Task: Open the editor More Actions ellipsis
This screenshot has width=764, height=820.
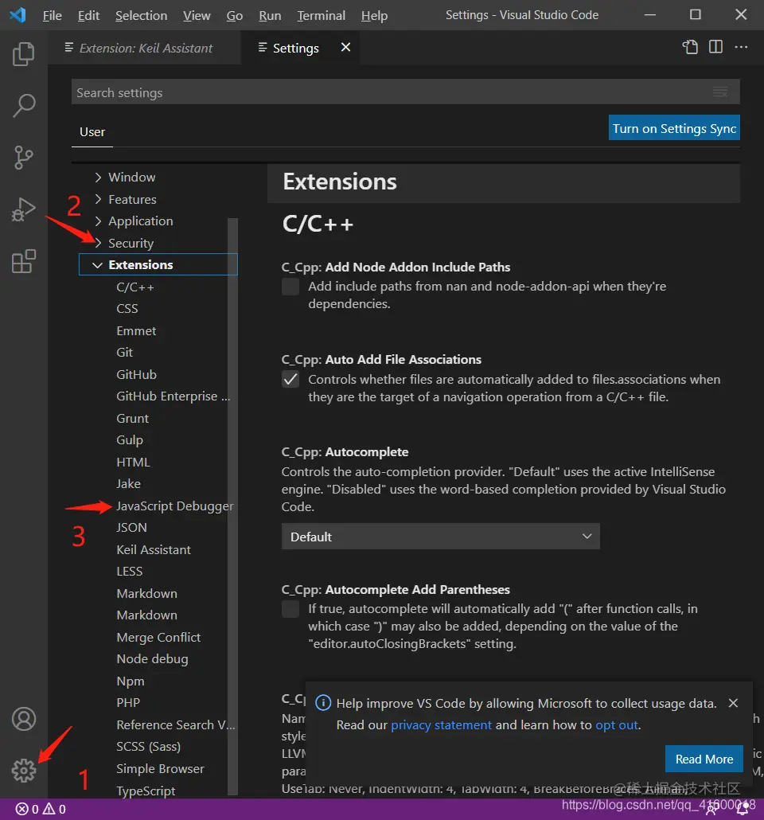Action: (741, 47)
